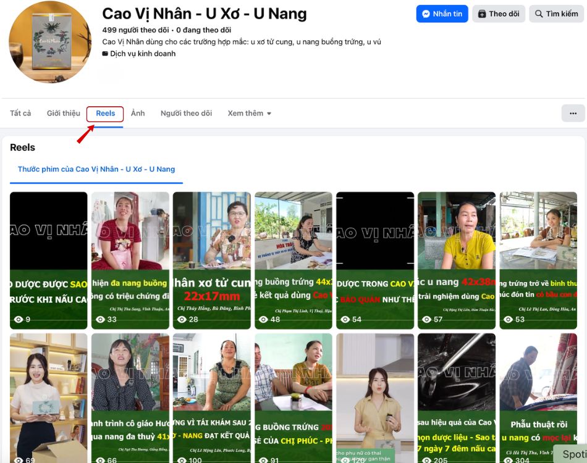Open the reel of woman holding jar

click(375, 398)
